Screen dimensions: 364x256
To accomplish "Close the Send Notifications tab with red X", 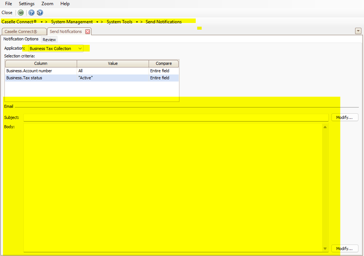I will [88, 31].
